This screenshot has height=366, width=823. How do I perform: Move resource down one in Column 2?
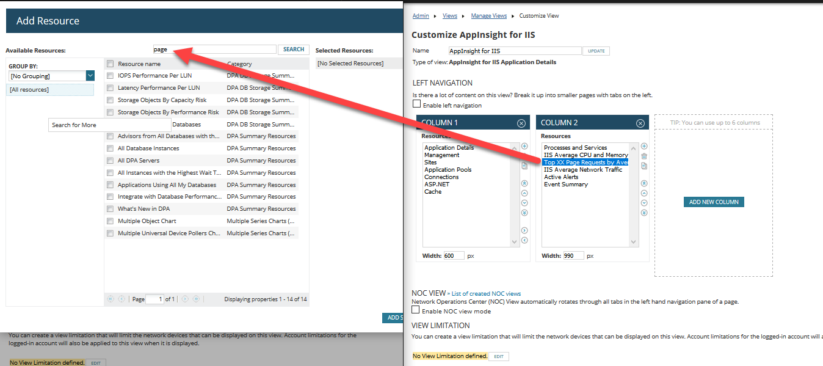(644, 203)
